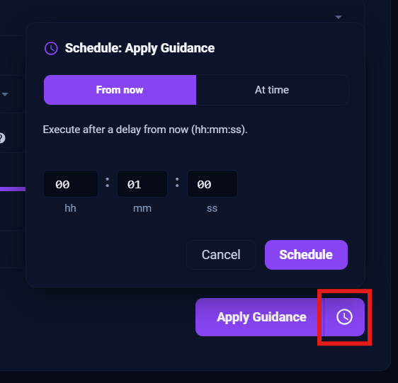This screenshot has height=383, width=398.
Task: Click the ss label under seconds field
Action: [x=212, y=209]
